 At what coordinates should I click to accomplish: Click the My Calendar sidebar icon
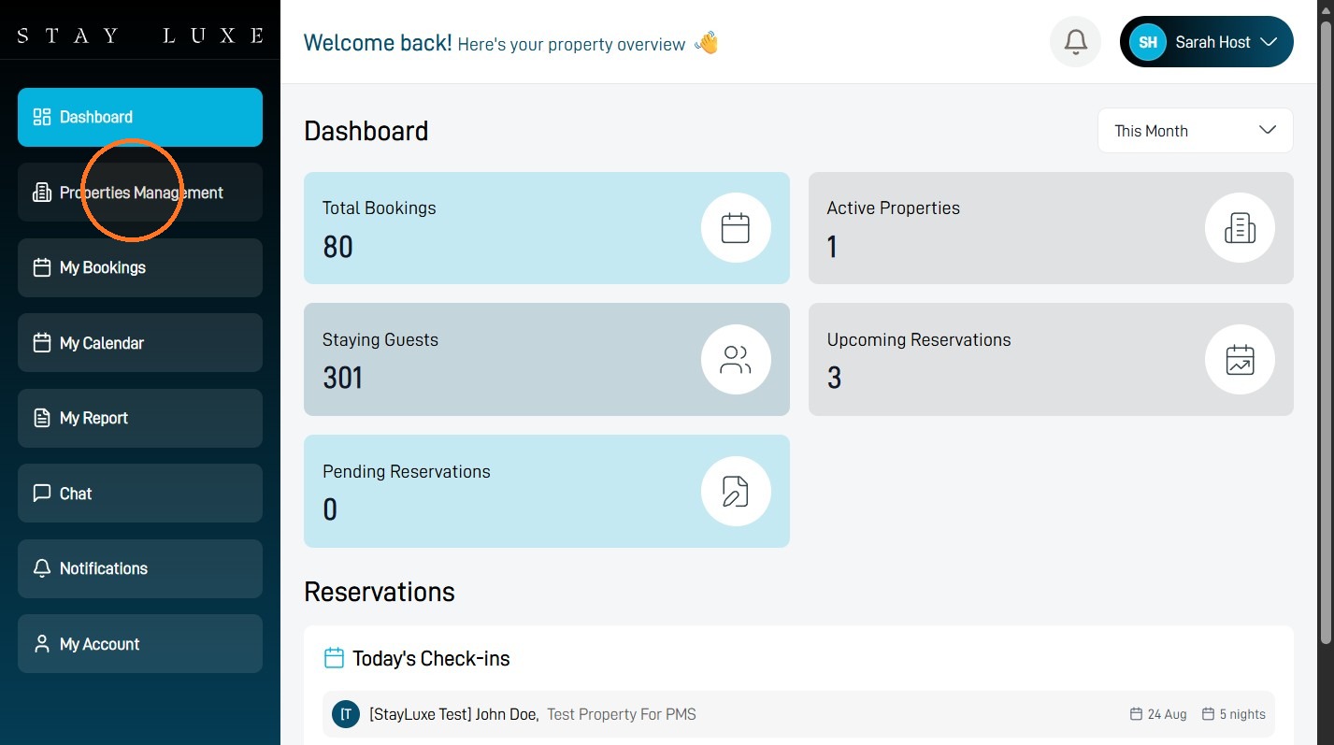42,343
